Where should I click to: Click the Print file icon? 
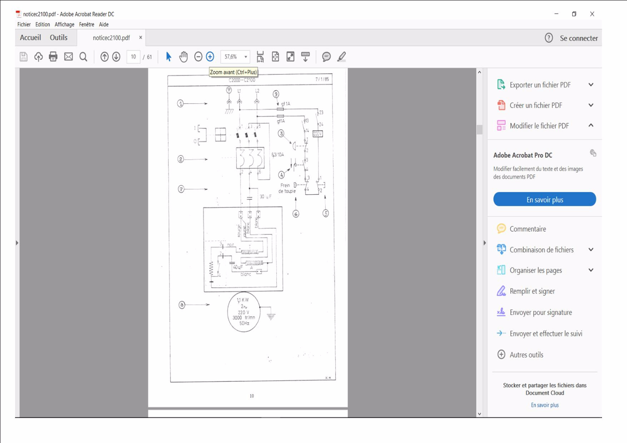pos(53,57)
